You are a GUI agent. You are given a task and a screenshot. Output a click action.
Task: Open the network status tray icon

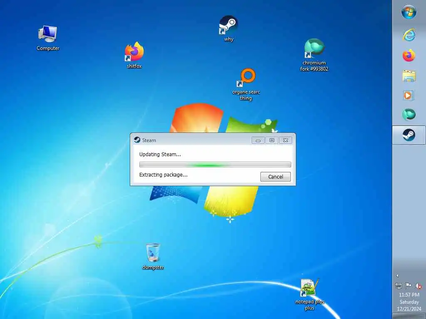click(x=398, y=286)
